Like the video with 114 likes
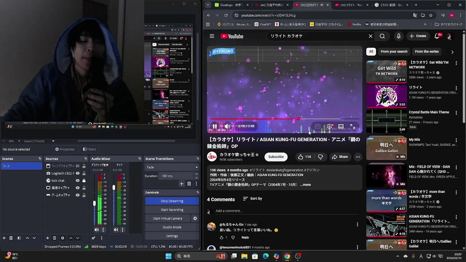The height and width of the screenshot is (262, 466). pyautogui.click(x=304, y=157)
